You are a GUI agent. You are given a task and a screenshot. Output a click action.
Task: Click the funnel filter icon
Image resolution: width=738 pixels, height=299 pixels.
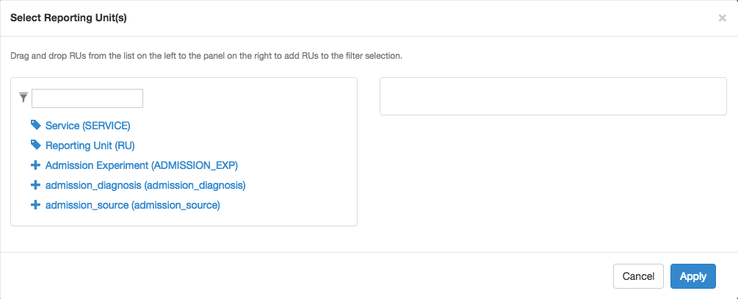click(23, 98)
